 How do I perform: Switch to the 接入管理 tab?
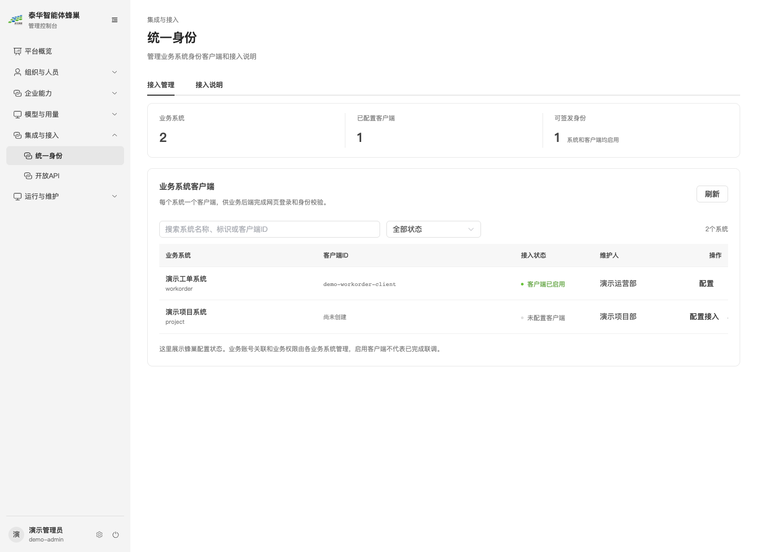[161, 85]
